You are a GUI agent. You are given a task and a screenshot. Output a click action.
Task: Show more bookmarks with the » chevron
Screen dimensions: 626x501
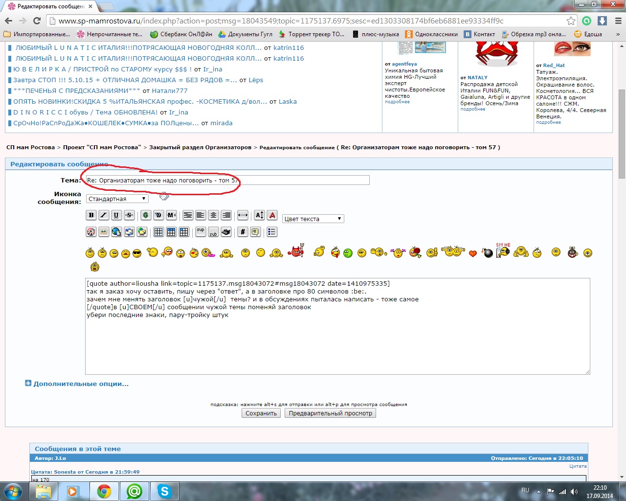618,34
